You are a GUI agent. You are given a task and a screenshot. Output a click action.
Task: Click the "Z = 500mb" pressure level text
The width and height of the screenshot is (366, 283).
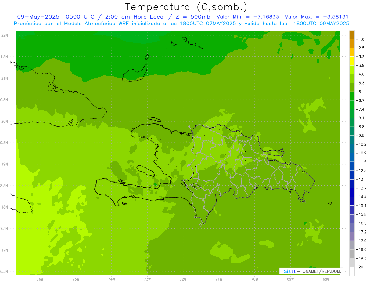coord(193,17)
